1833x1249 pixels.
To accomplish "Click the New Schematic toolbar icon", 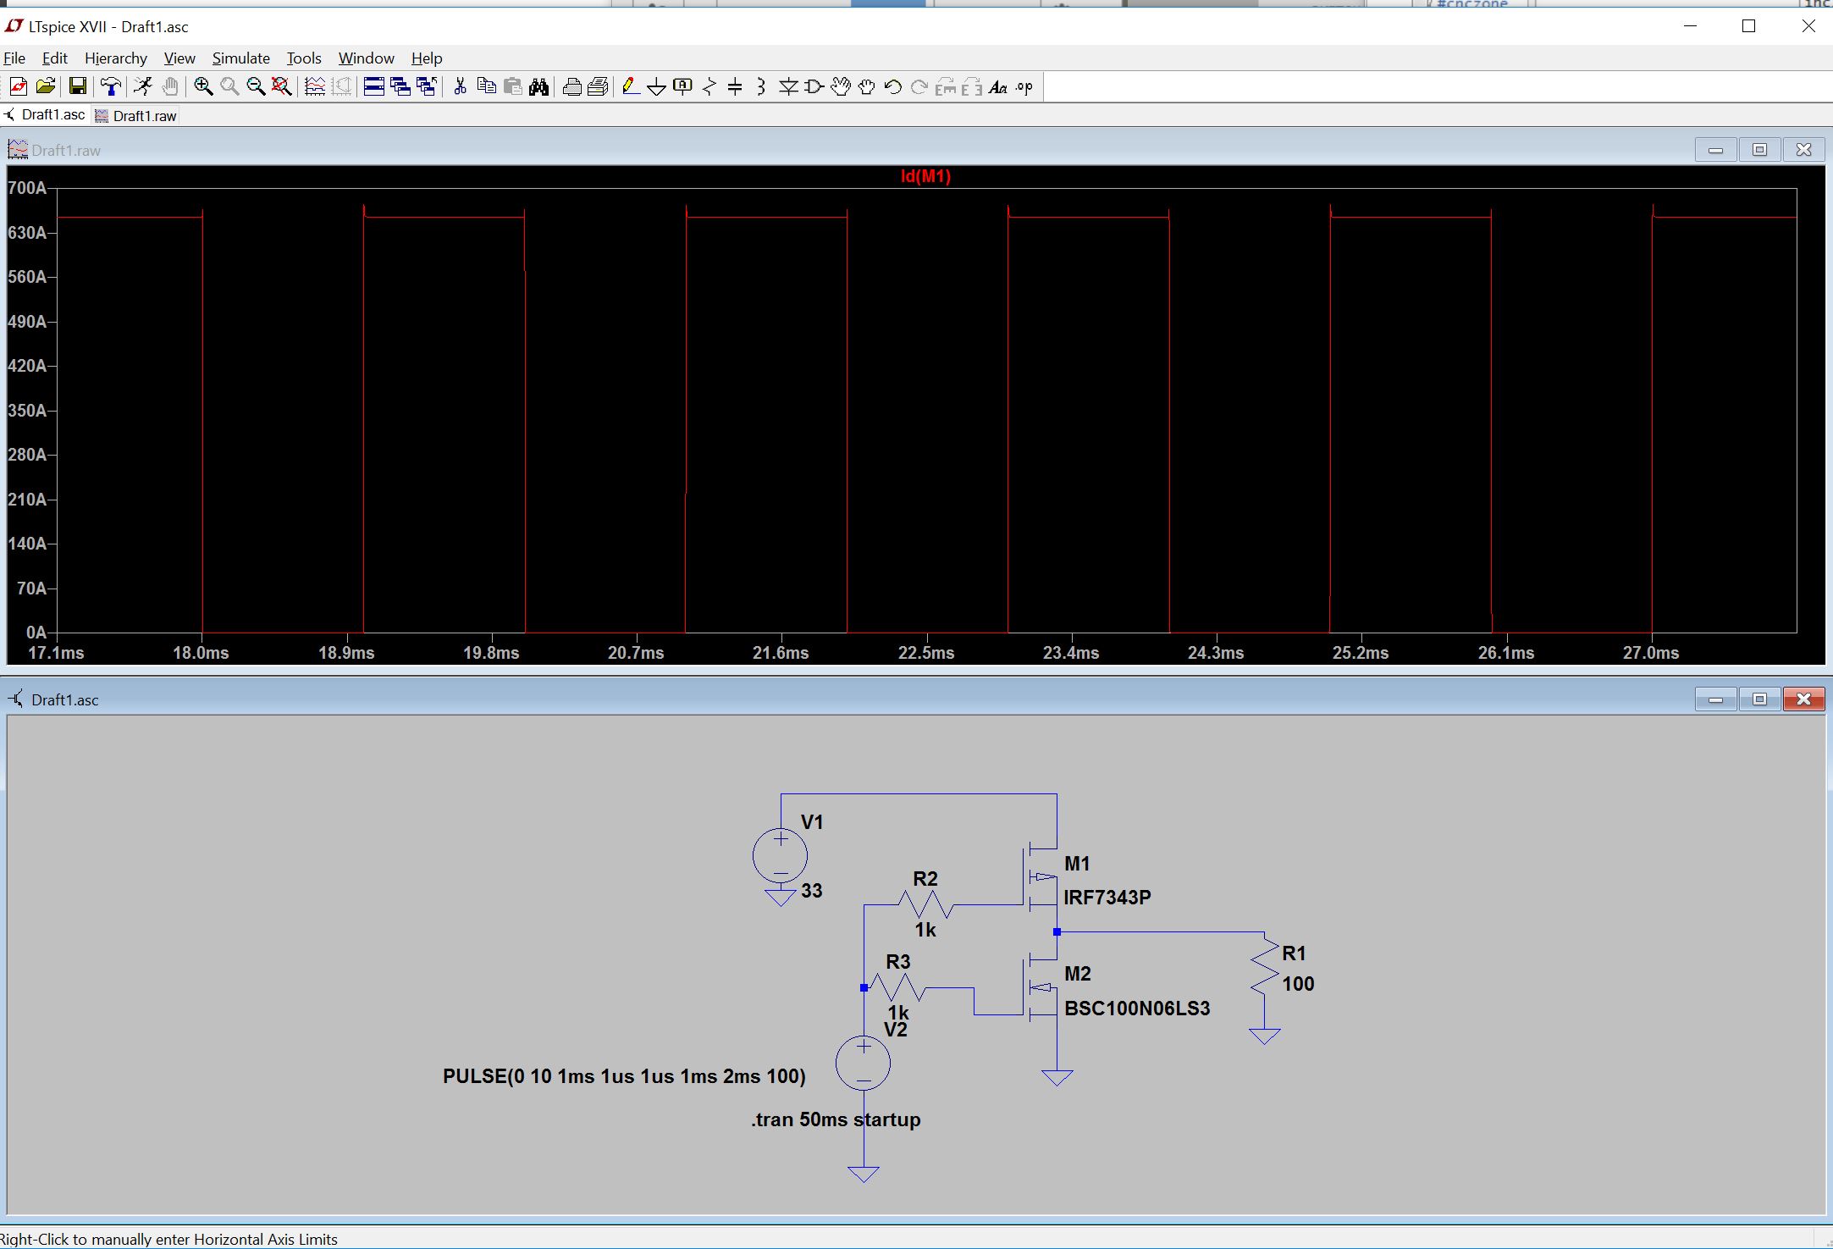I will click(x=18, y=86).
